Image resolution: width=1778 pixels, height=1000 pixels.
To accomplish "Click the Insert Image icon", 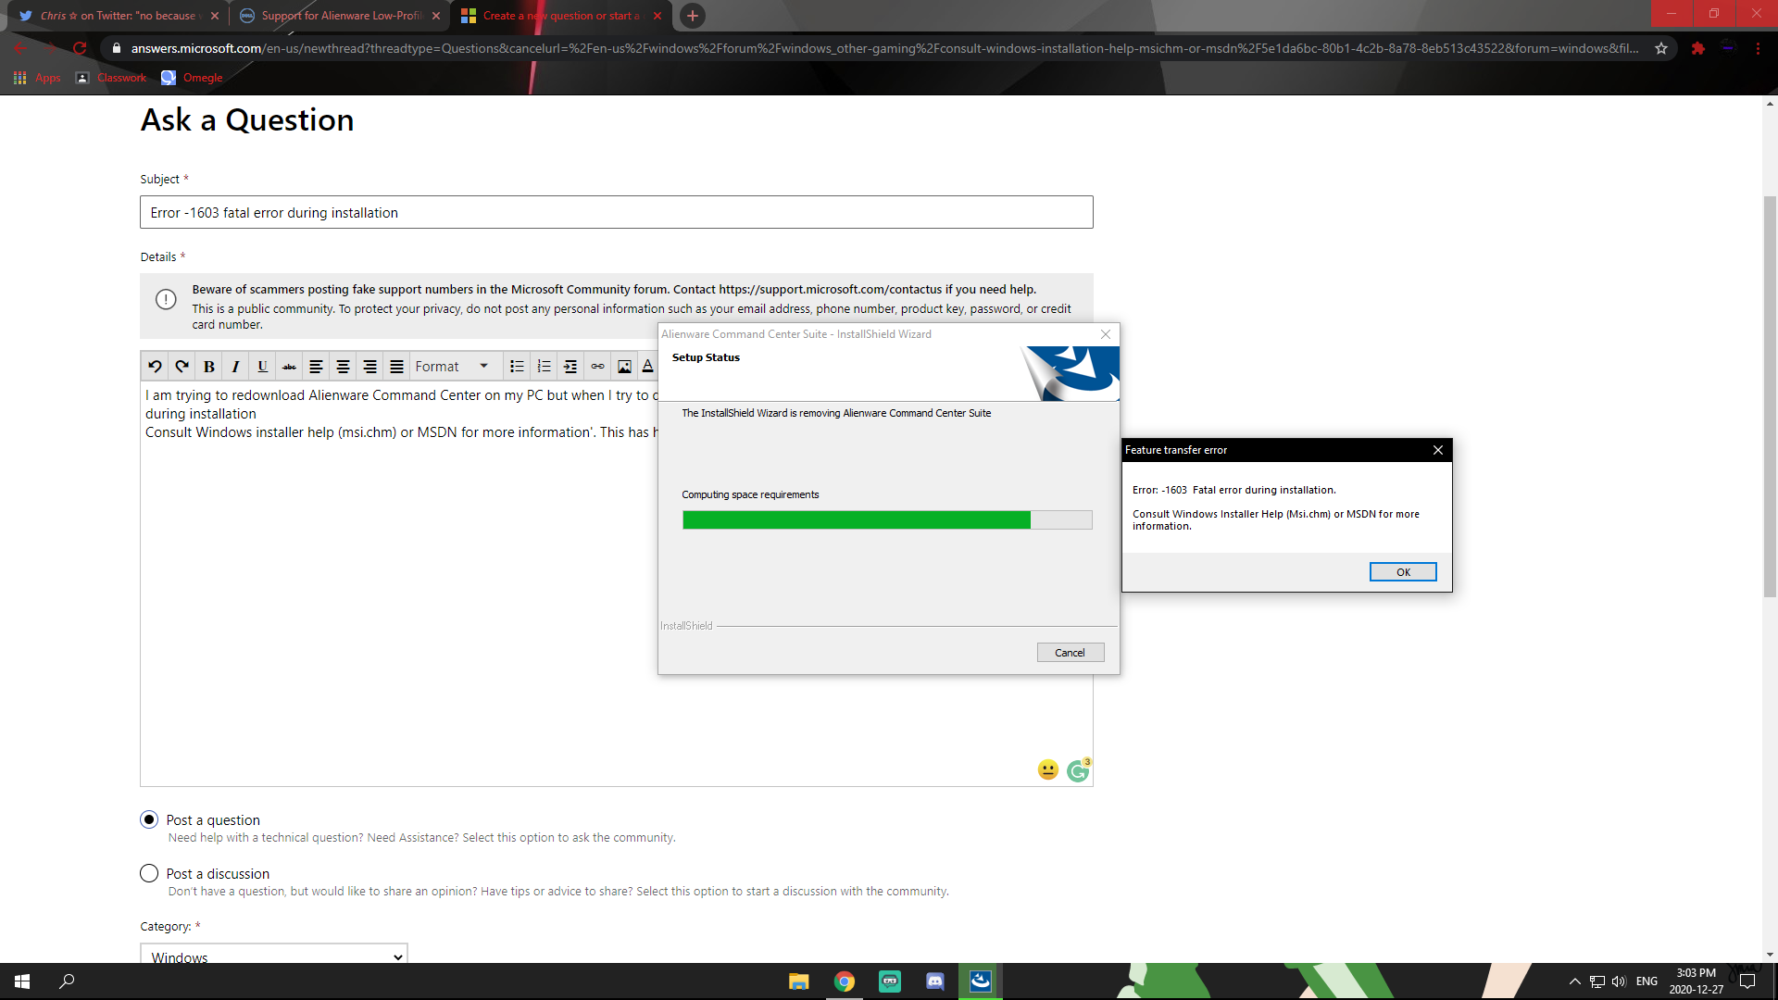I will click(625, 368).
